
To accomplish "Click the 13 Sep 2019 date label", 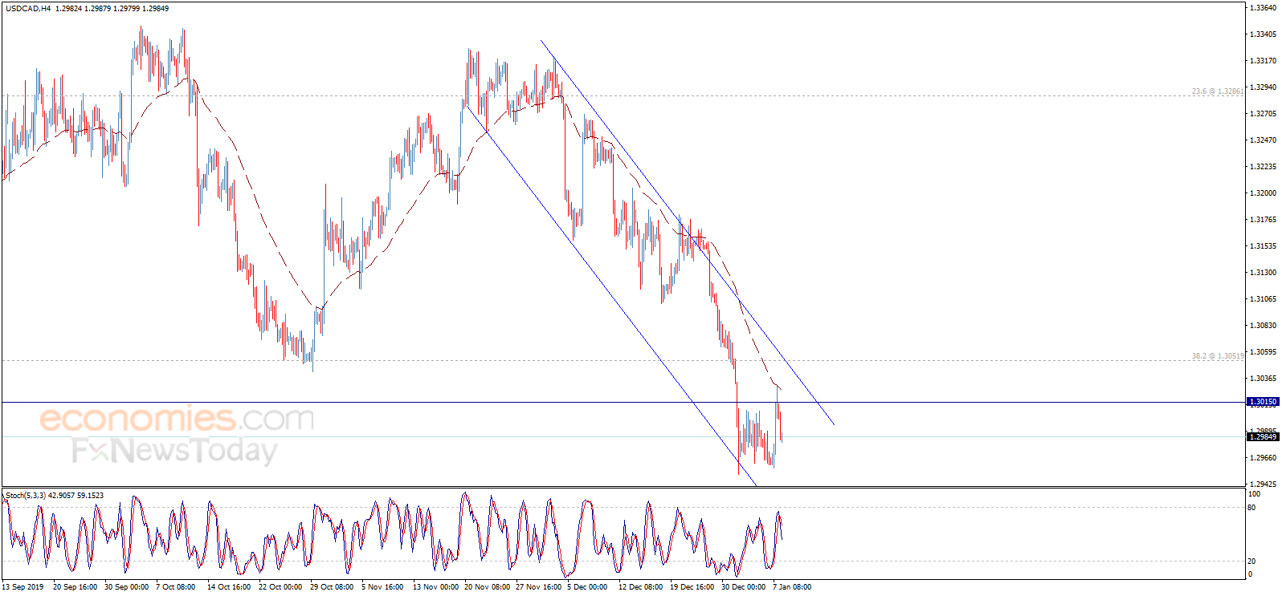I will 23,587.
